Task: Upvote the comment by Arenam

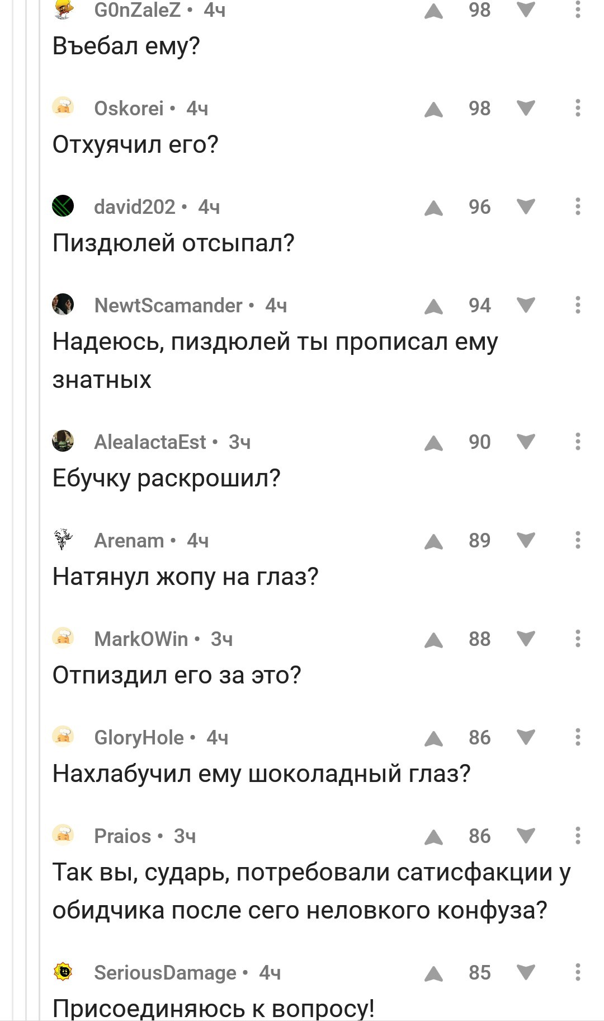Action: [433, 541]
